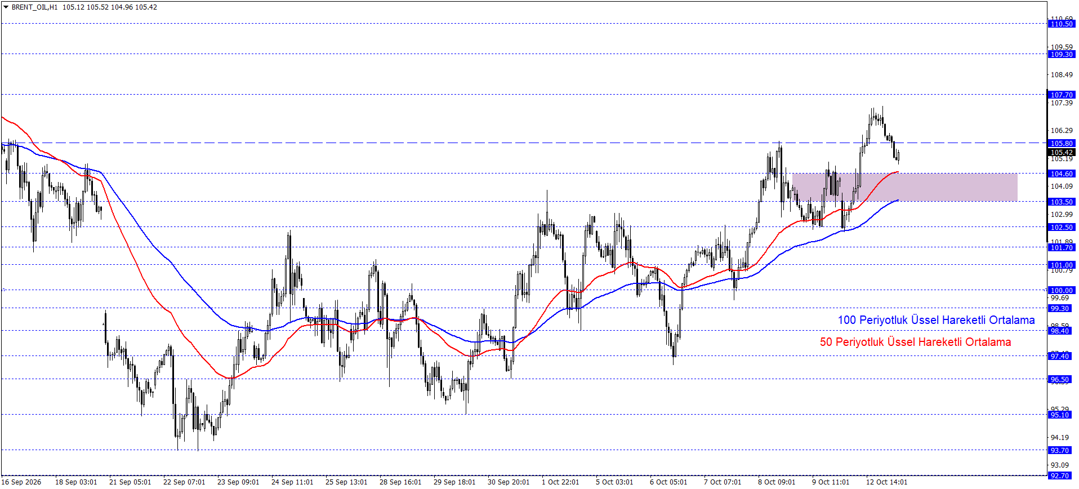Click the 97.40 price level label
The width and height of the screenshot is (1079, 489).
pos(1059,356)
